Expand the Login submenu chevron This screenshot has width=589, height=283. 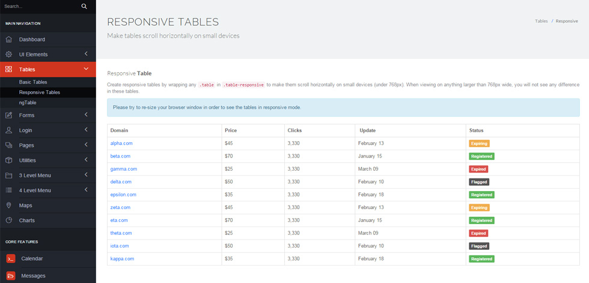[x=86, y=130]
